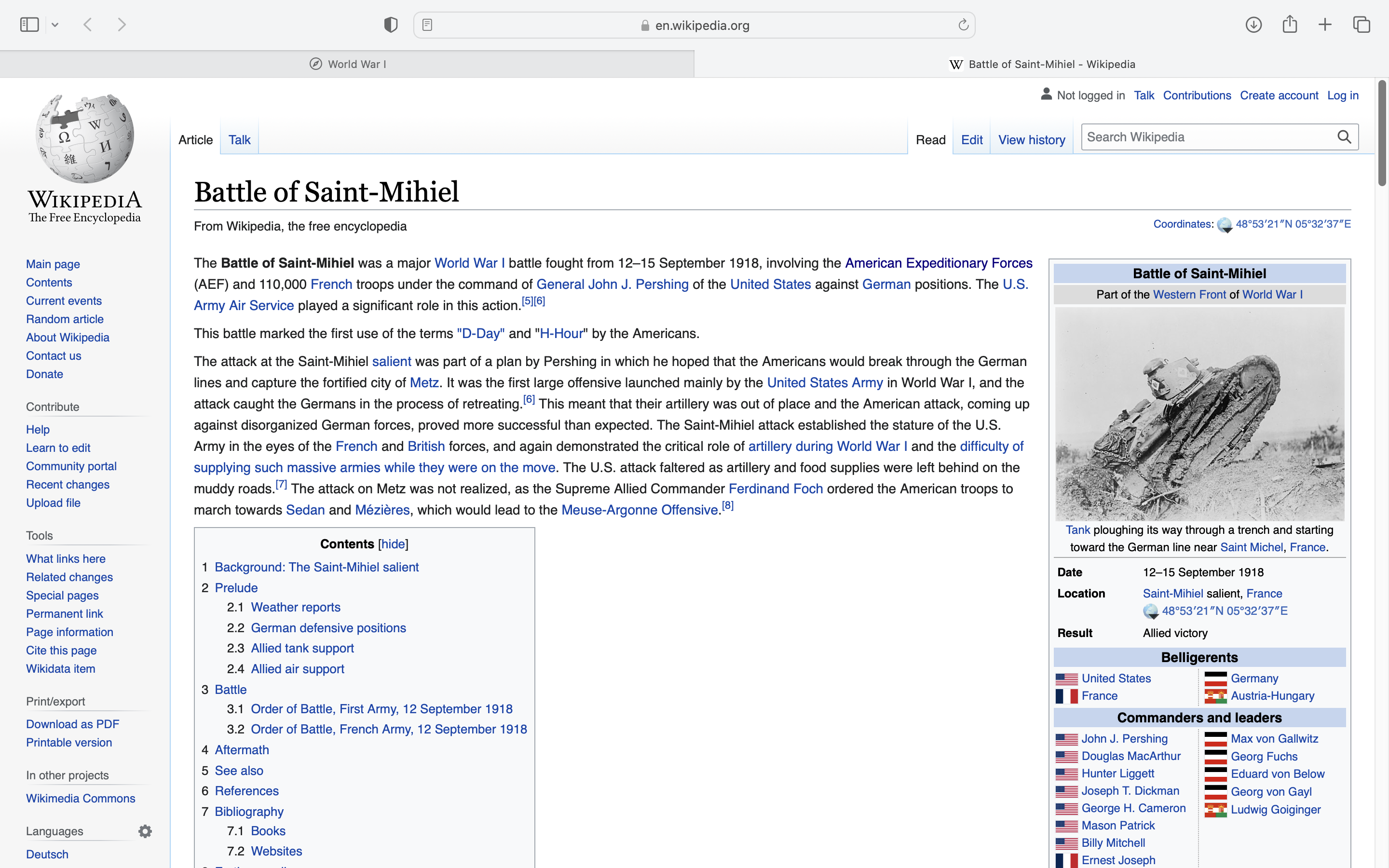Open Reader view icon in address bar
This screenshot has height=868, width=1389.
coord(427,25)
